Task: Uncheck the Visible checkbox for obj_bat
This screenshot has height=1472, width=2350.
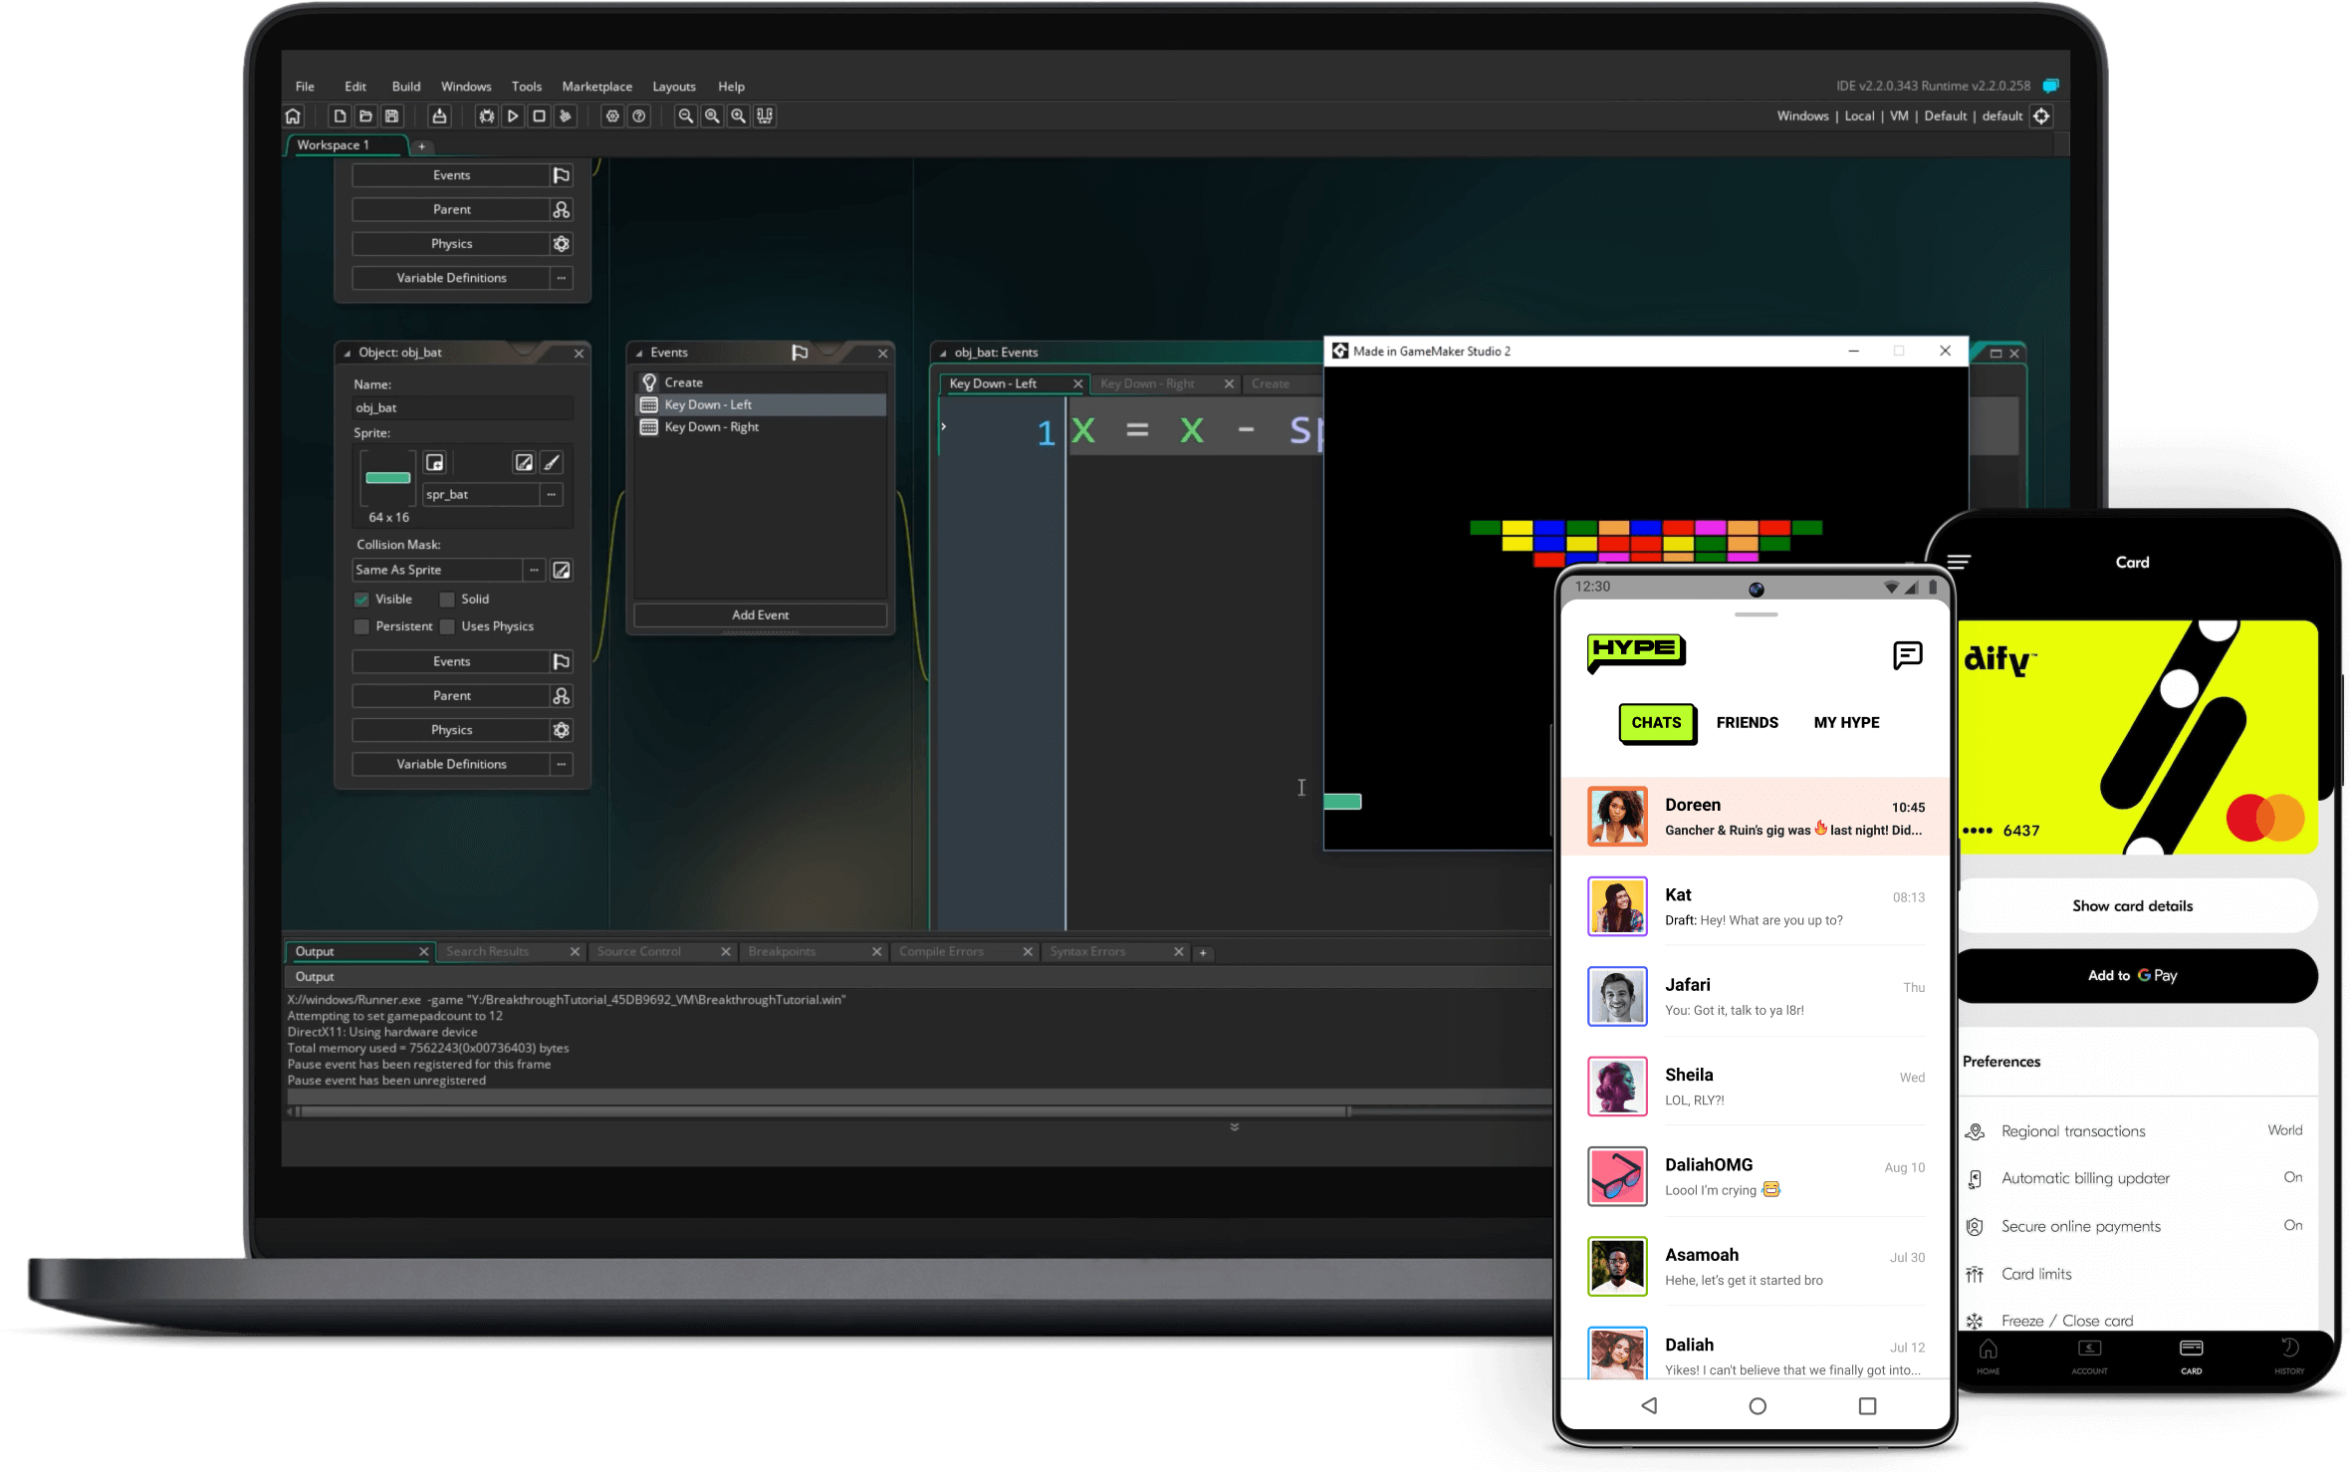Action: [x=361, y=600]
